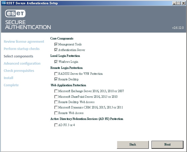
Task: Check Microsoft Dynamics CRM 2016, 2015, 2013 or 2011
Action: tap(56, 107)
